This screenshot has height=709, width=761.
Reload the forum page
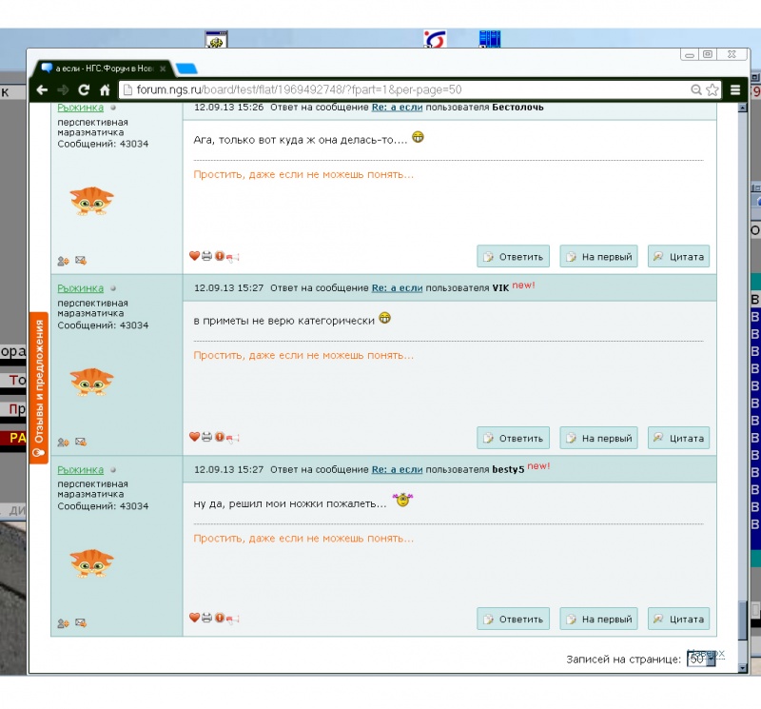coord(84,89)
